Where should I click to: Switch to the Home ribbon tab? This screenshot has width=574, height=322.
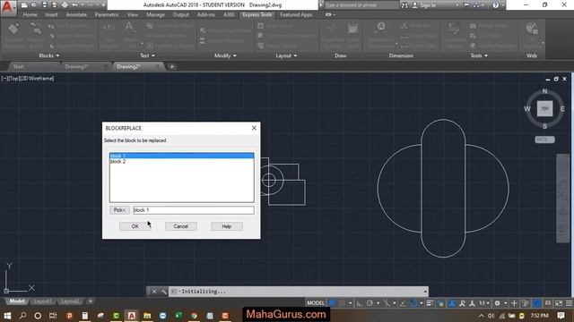pyautogui.click(x=30, y=14)
